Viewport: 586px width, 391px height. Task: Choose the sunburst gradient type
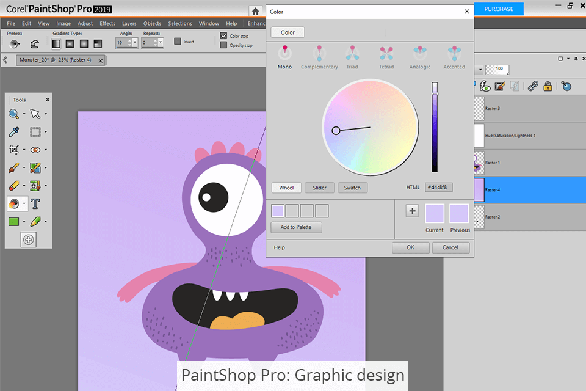point(84,44)
